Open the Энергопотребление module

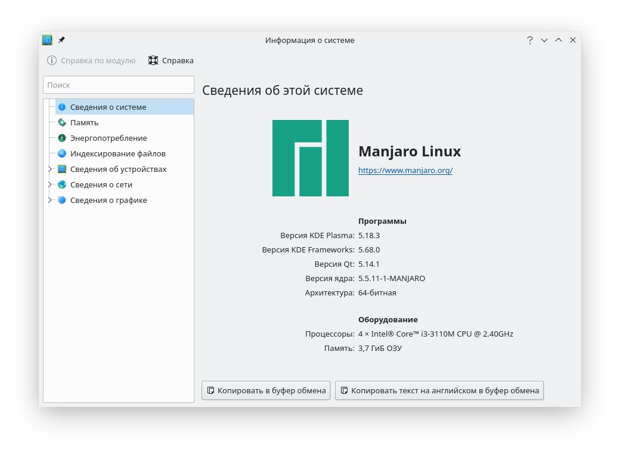[125, 138]
